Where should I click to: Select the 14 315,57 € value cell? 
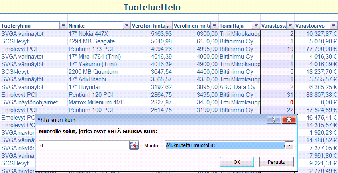coord(318,125)
